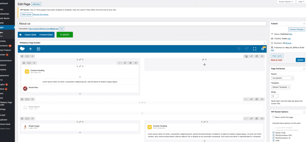The height and width of the screenshot is (142, 306).
Task: Edit the permalink slug
Action: (x=62, y=29)
